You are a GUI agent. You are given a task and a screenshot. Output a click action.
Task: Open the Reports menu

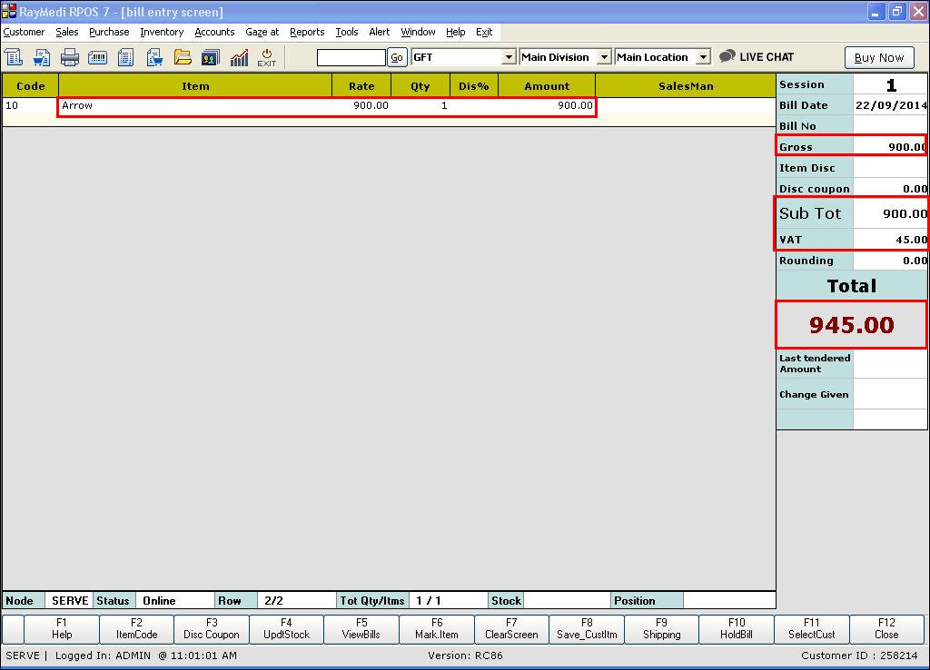(307, 32)
